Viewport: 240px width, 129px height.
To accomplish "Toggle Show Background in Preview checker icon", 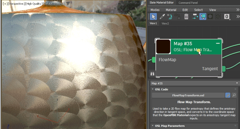I will click(x=218, y=17).
